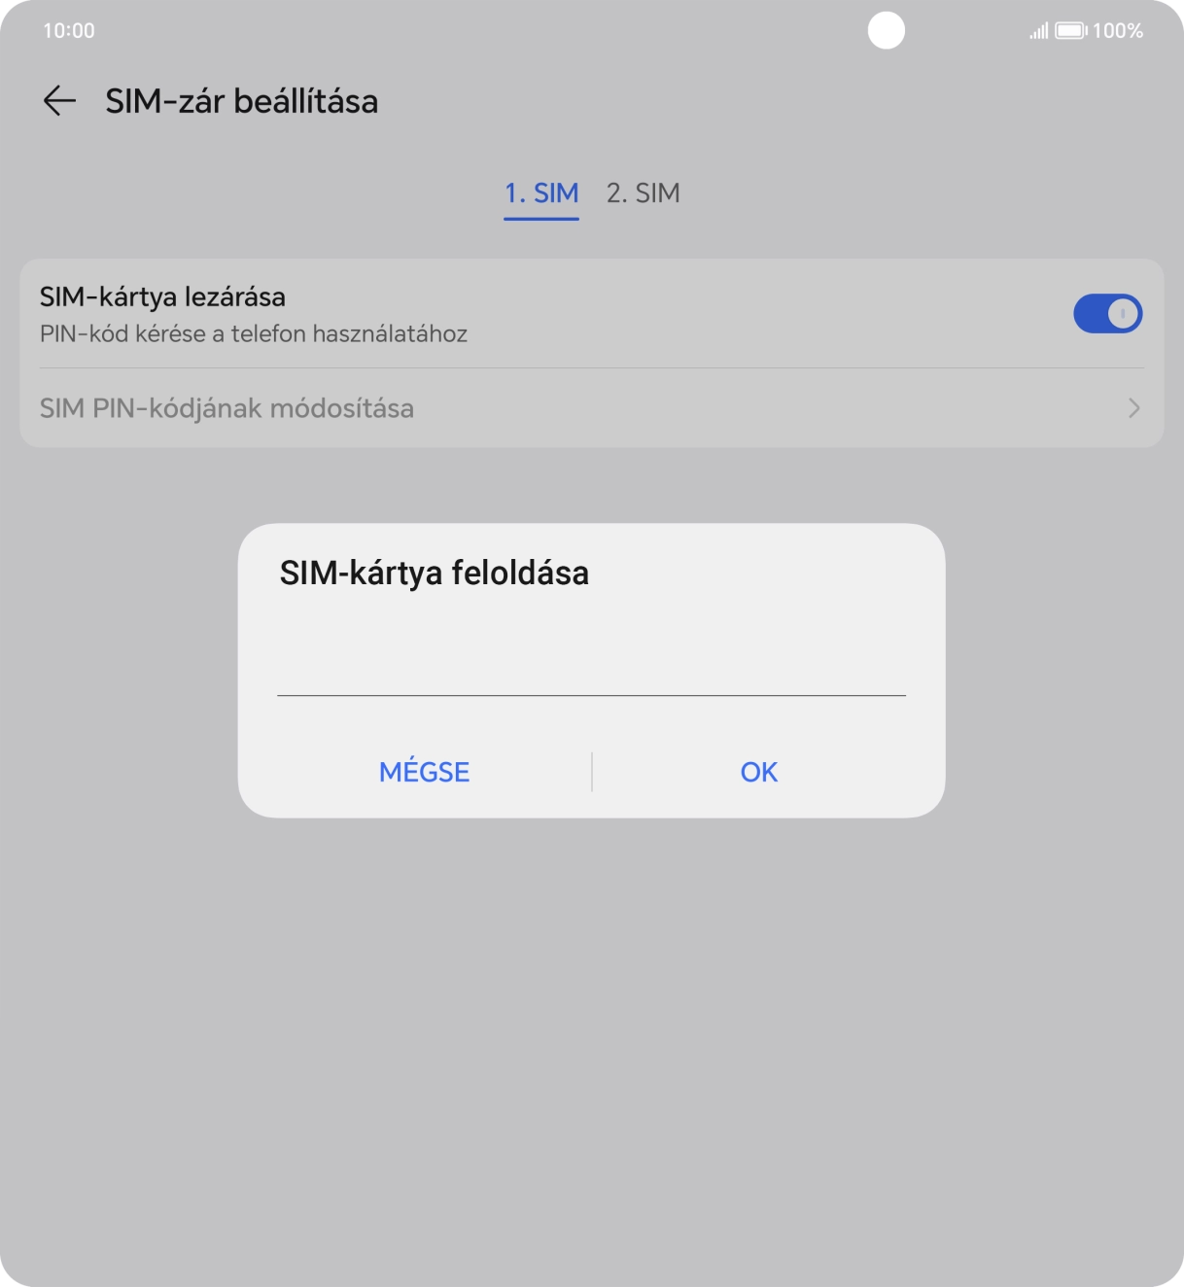Image resolution: width=1184 pixels, height=1287 pixels.
Task: Tap the back arrow icon
Action: 59,101
